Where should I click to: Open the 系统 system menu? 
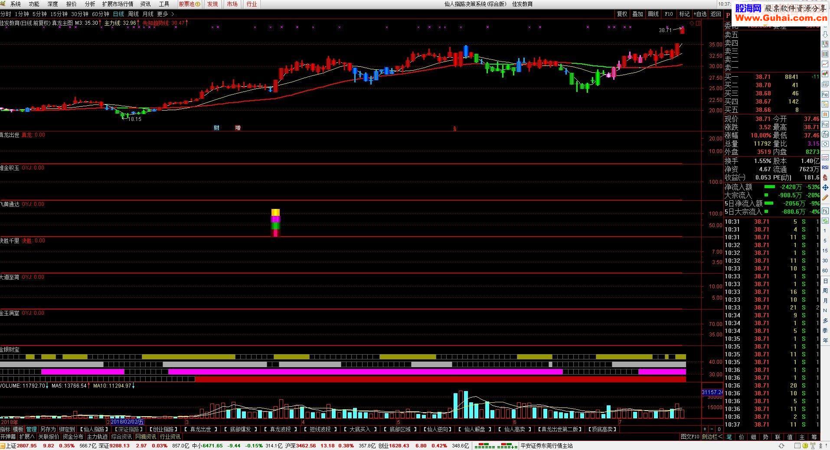pos(16,4)
